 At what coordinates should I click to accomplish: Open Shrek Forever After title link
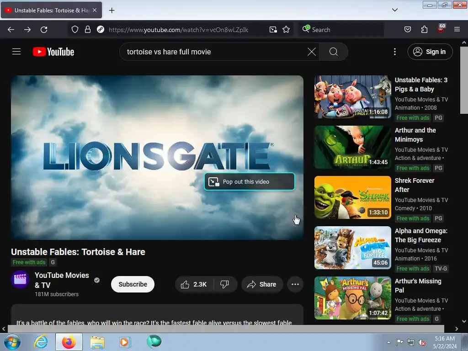click(x=414, y=185)
